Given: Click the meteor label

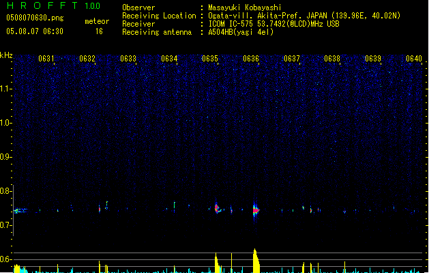Looking at the screenshot, I should point(97,21).
